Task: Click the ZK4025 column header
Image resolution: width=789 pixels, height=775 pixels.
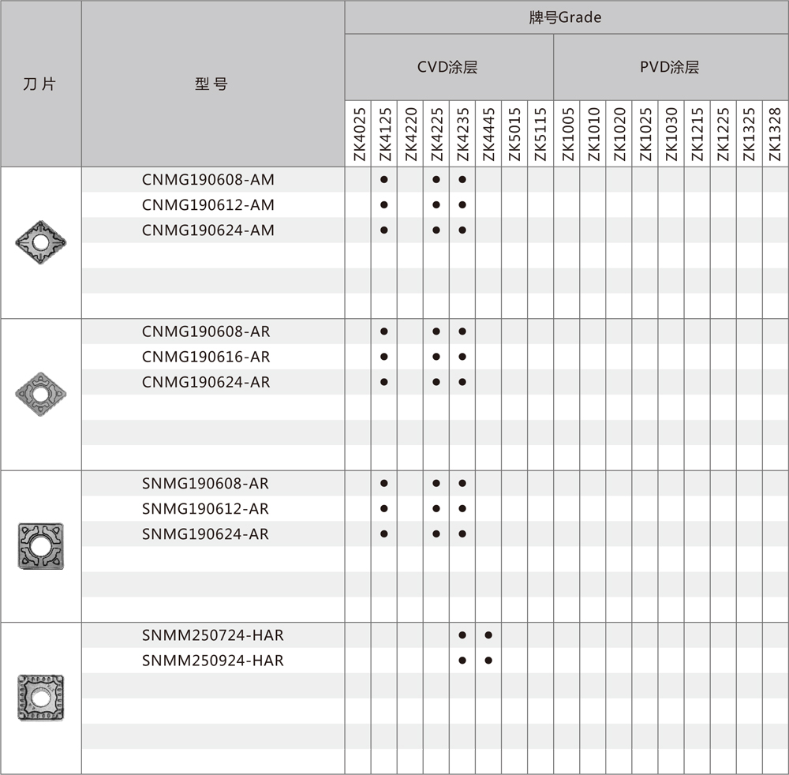Action: (358, 134)
